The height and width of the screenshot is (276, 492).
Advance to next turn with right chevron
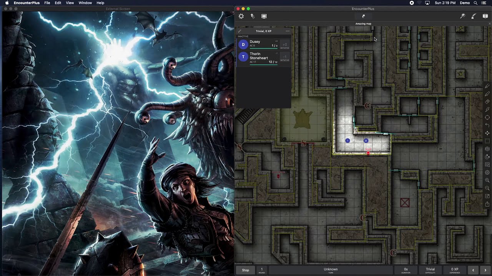click(485, 270)
